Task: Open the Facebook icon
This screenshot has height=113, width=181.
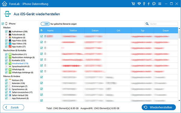Action: [x=149, y=4]
